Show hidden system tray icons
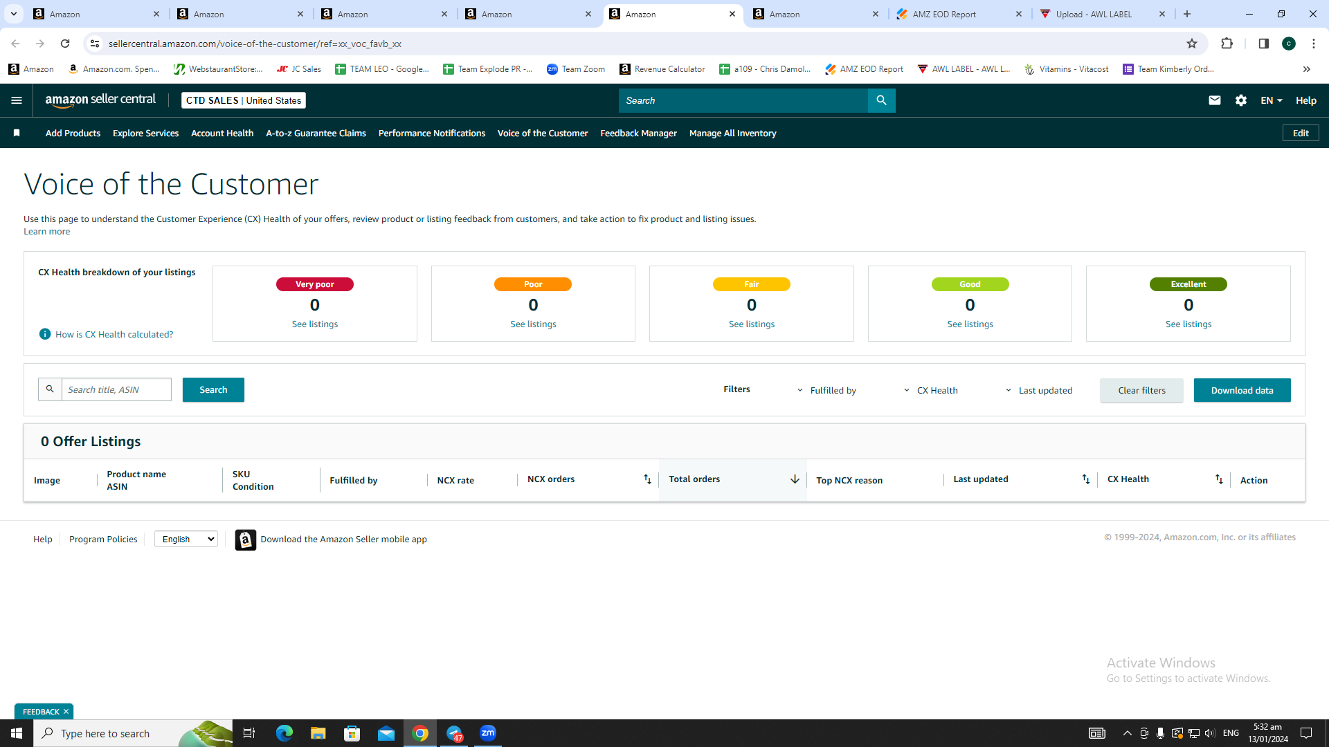The width and height of the screenshot is (1329, 747). point(1127,733)
